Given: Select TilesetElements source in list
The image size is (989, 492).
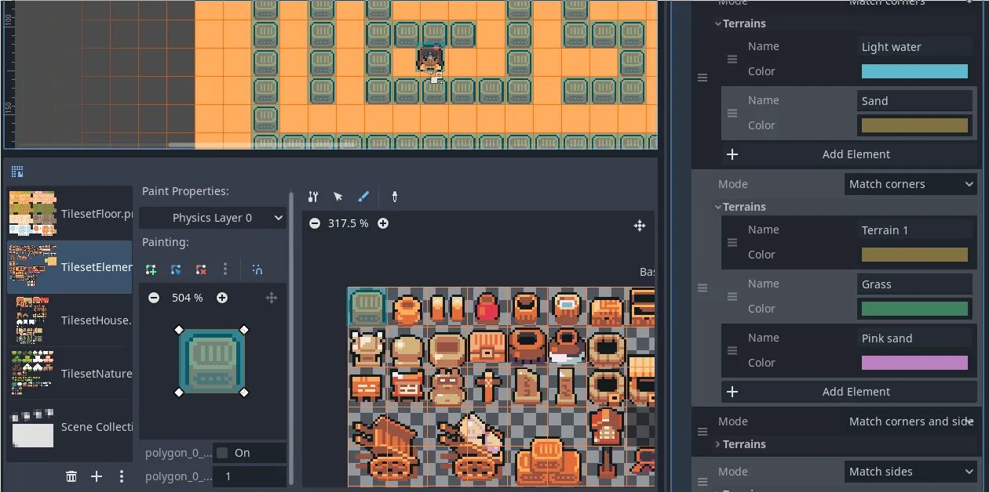Looking at the screenshot, I should (x=70, y=267).
